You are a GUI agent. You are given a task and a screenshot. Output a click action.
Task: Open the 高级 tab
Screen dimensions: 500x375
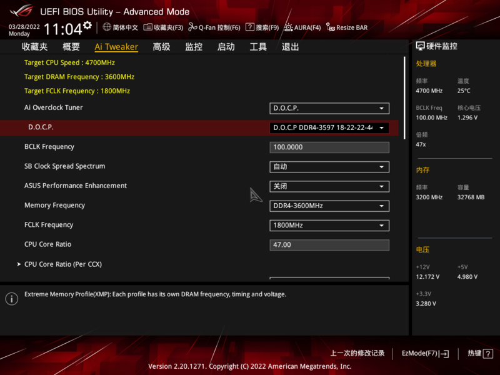coord(161,47)
